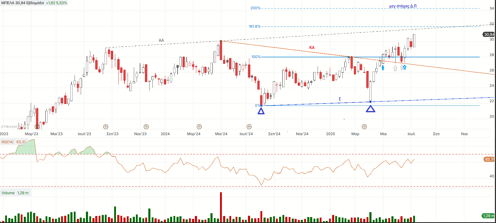Click the dividend D marker near Μαρ 2025

pyautogui.click(x=364, y=127)
